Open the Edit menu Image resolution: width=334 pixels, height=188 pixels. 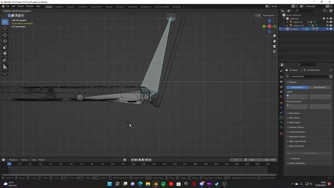(x=14, y=7)
